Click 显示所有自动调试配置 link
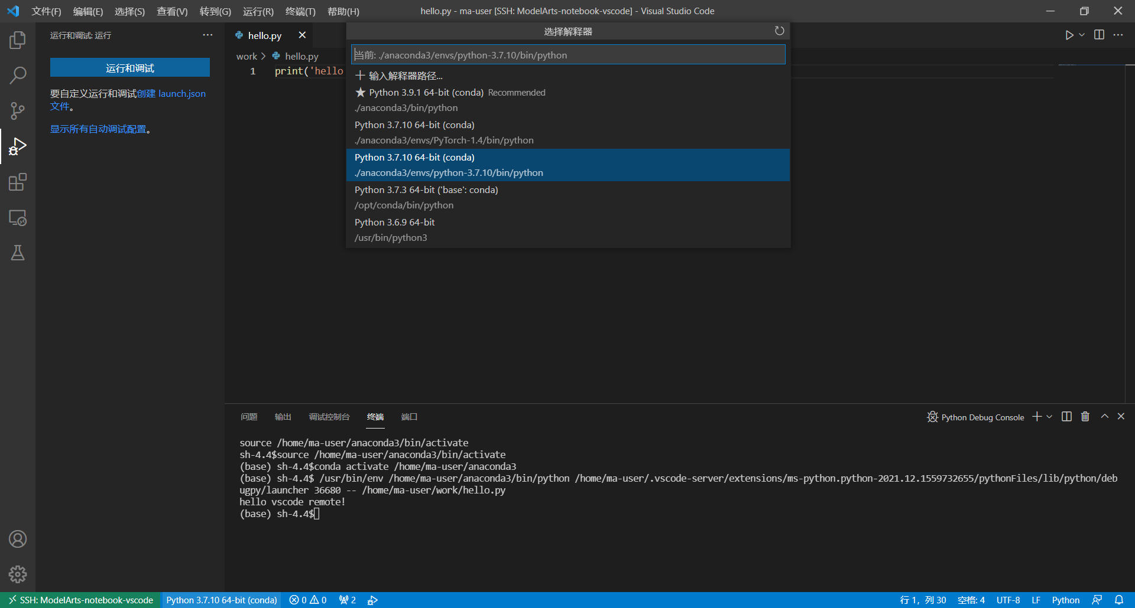Image resolution: width=1135 pixels, height=608 pixels. tap(98, 129)
